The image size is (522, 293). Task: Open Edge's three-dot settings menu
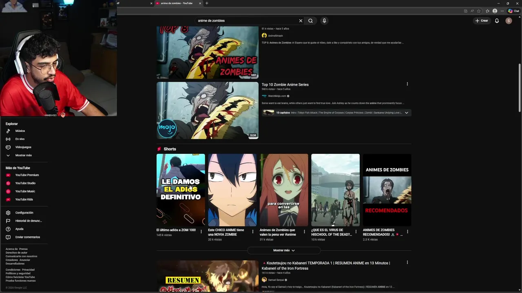point(502,11)
